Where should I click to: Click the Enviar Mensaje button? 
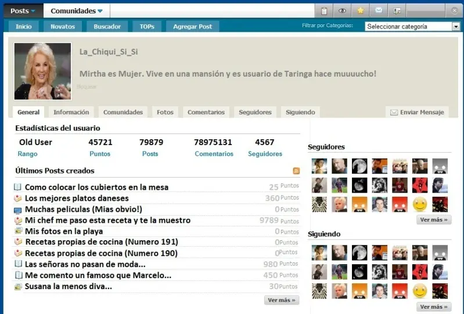[417, 112]
